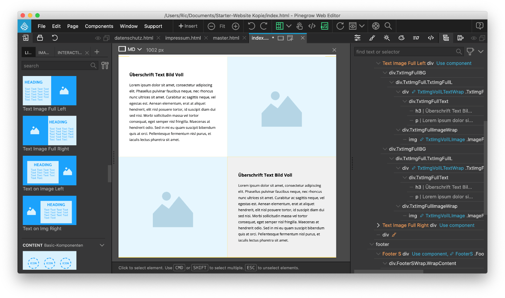Click the green JS toggle icon
505x298 pixels.
point(325,26)
